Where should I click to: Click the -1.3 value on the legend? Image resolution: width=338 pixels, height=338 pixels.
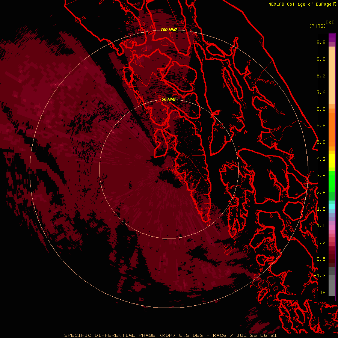point(320,276)
